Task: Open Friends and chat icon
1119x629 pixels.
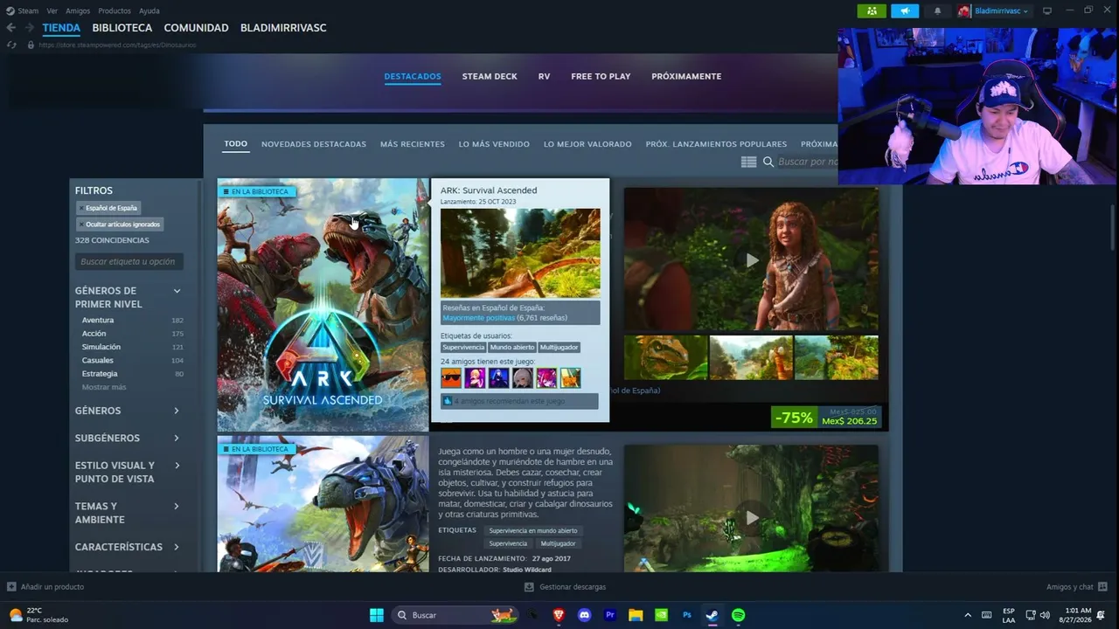Action: 1102,587
